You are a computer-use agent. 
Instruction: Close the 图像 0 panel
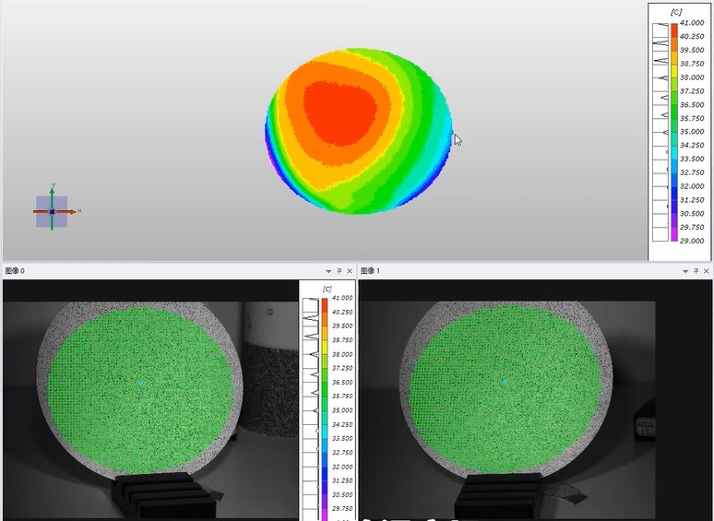350,271
